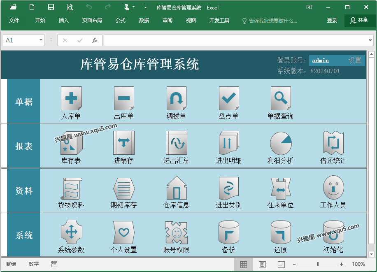Open the 出库单 stock-out form icon
The width and height of the screenshot is (377, 272).
click(124, 98)
